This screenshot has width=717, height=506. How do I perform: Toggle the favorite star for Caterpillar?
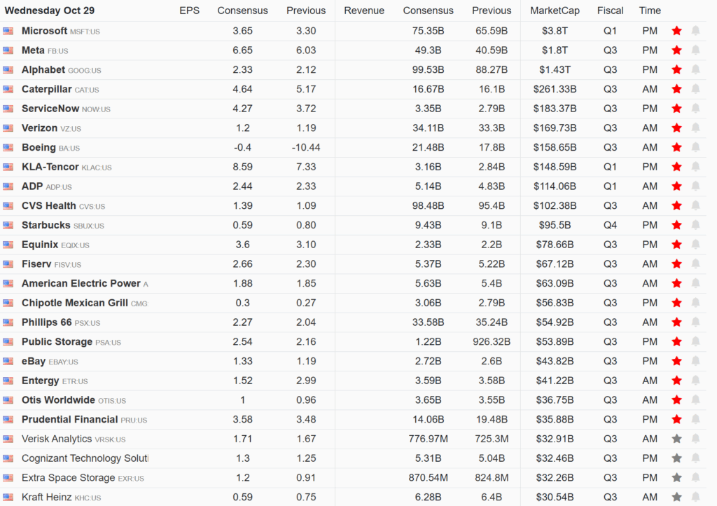[x=677, y=89]
